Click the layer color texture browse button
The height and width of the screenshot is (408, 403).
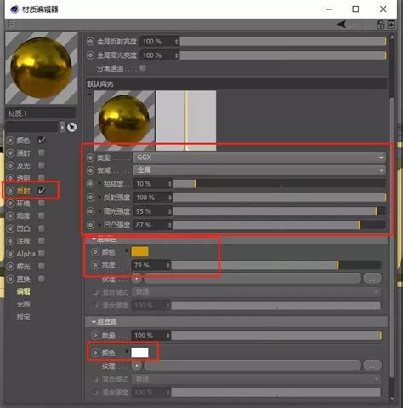[x=372, y=279]
